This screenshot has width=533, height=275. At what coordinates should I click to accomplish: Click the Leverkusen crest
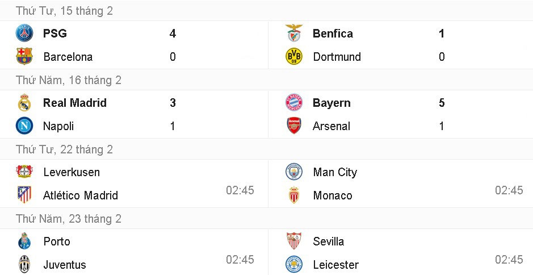(x=24, y=172)
